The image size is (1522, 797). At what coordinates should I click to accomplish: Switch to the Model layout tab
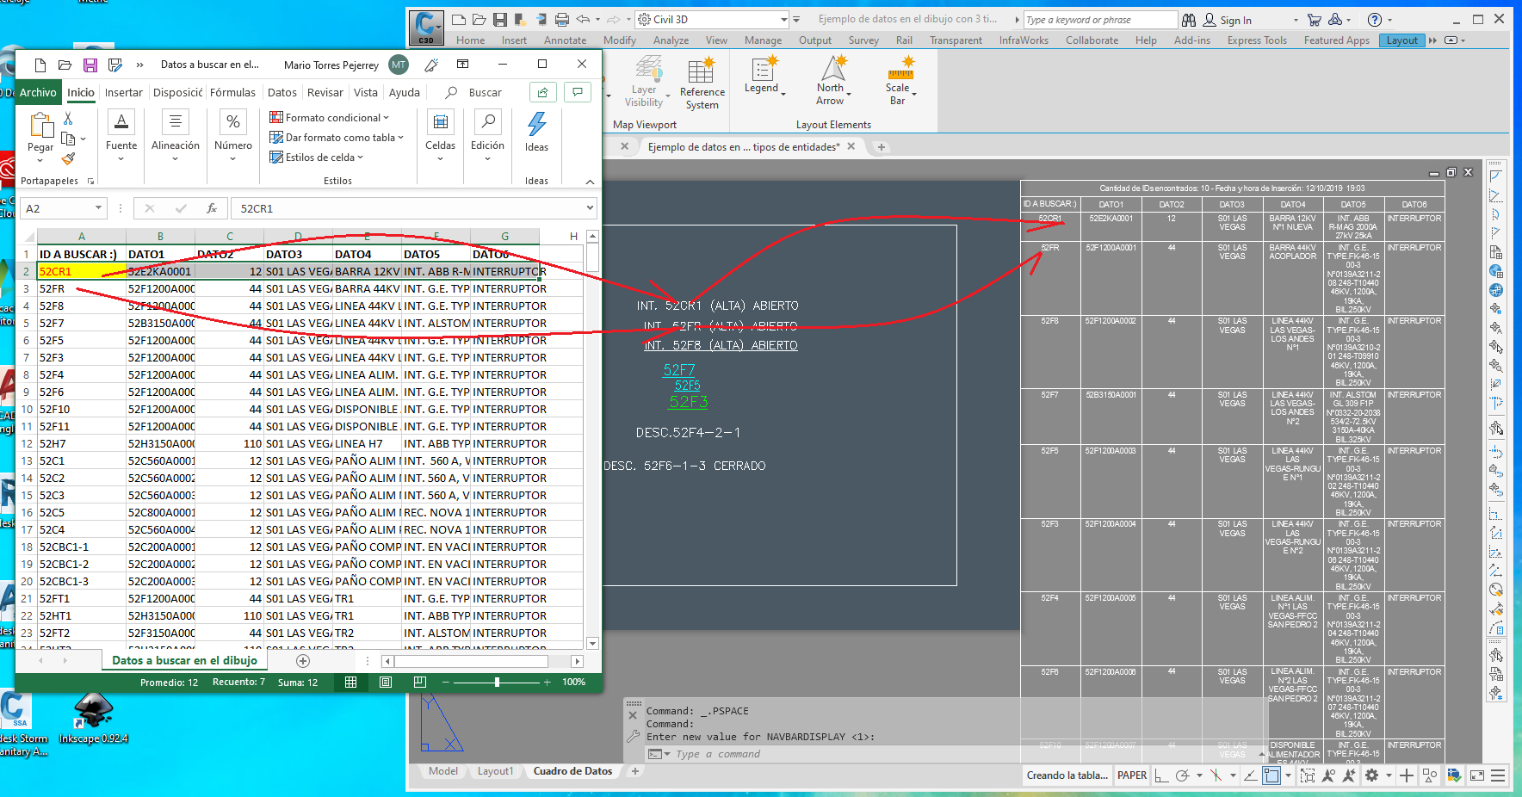(x=443, y=771)
